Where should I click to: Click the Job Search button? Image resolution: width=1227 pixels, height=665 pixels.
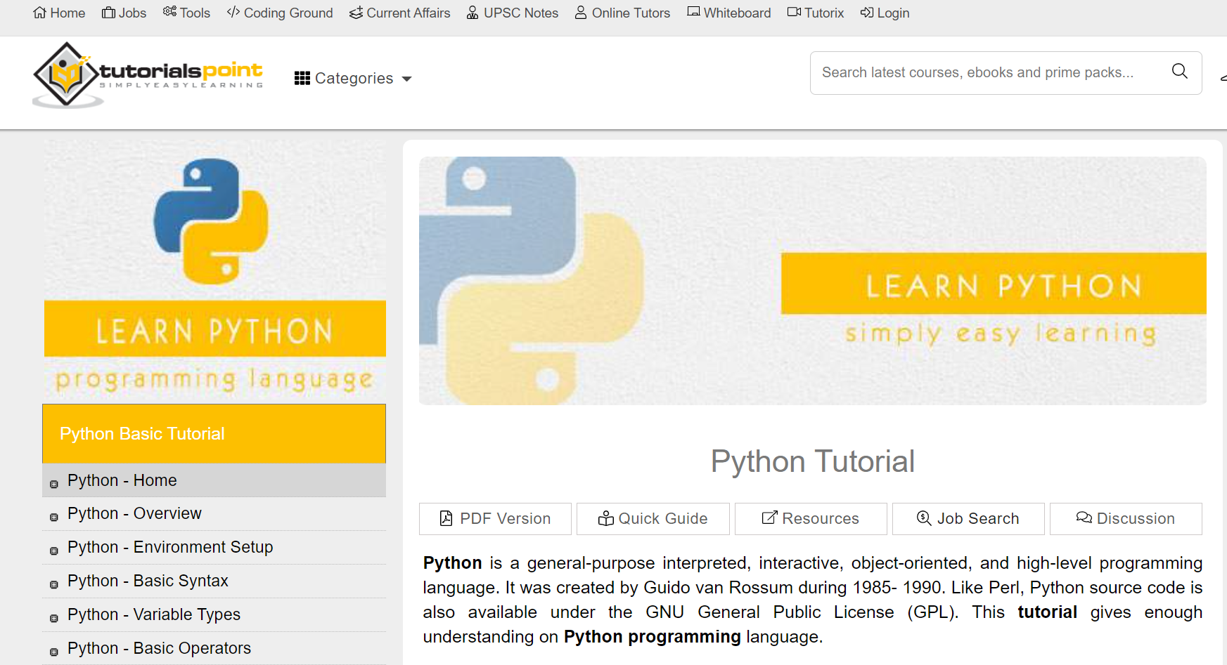[968, 519]
